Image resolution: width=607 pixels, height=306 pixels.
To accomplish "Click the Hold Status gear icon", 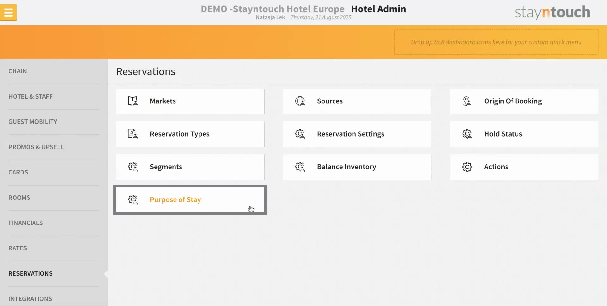I will [467, 134].
